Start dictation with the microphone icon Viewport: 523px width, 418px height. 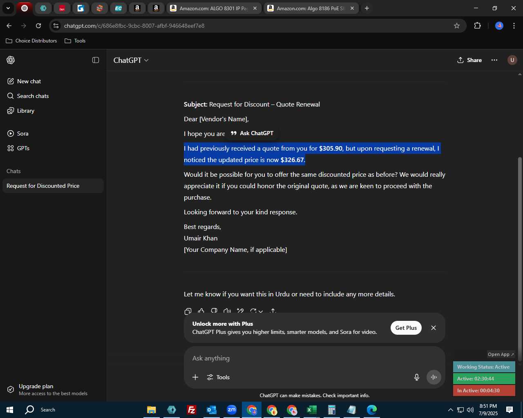(x=417, y=377)
